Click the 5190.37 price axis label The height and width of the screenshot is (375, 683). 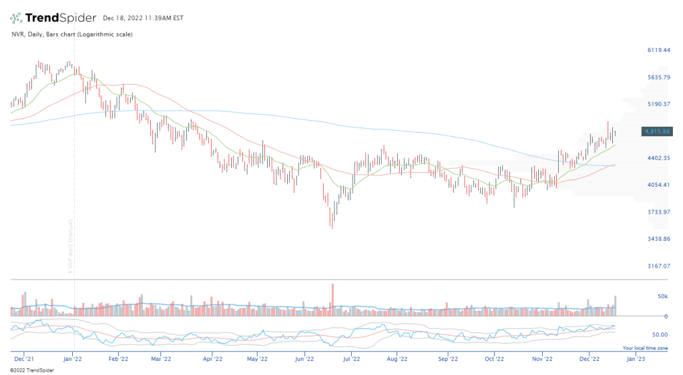point(658,104)
